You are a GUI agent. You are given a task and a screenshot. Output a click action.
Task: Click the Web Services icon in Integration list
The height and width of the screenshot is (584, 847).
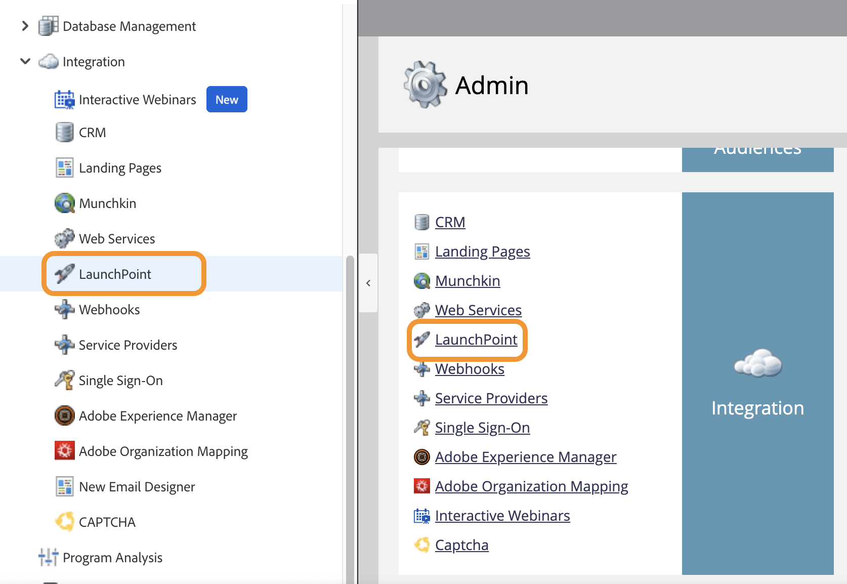(x=421, y=310)
